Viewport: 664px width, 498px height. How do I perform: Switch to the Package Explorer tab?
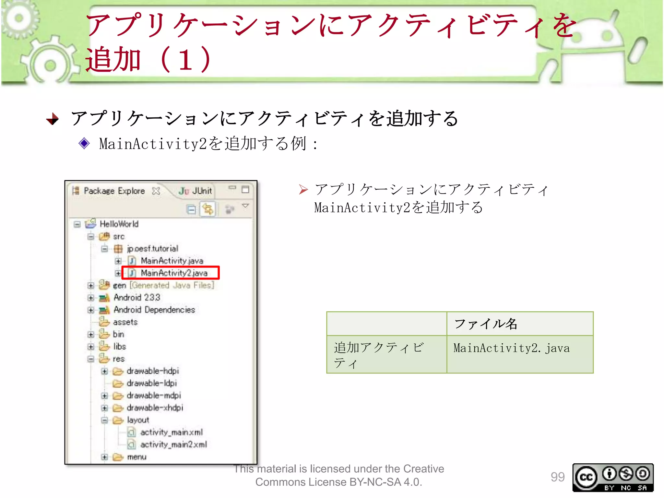click(x=114, y=191)
